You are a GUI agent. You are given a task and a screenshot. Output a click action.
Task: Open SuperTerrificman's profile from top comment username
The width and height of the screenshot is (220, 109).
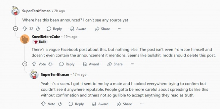pyautogui.click(x=36, y=11)
